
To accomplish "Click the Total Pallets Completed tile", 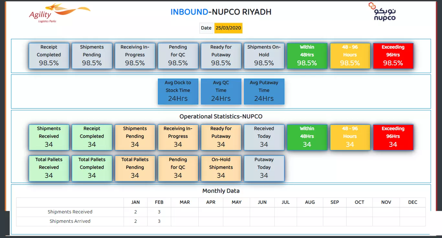I will (92, 168).
